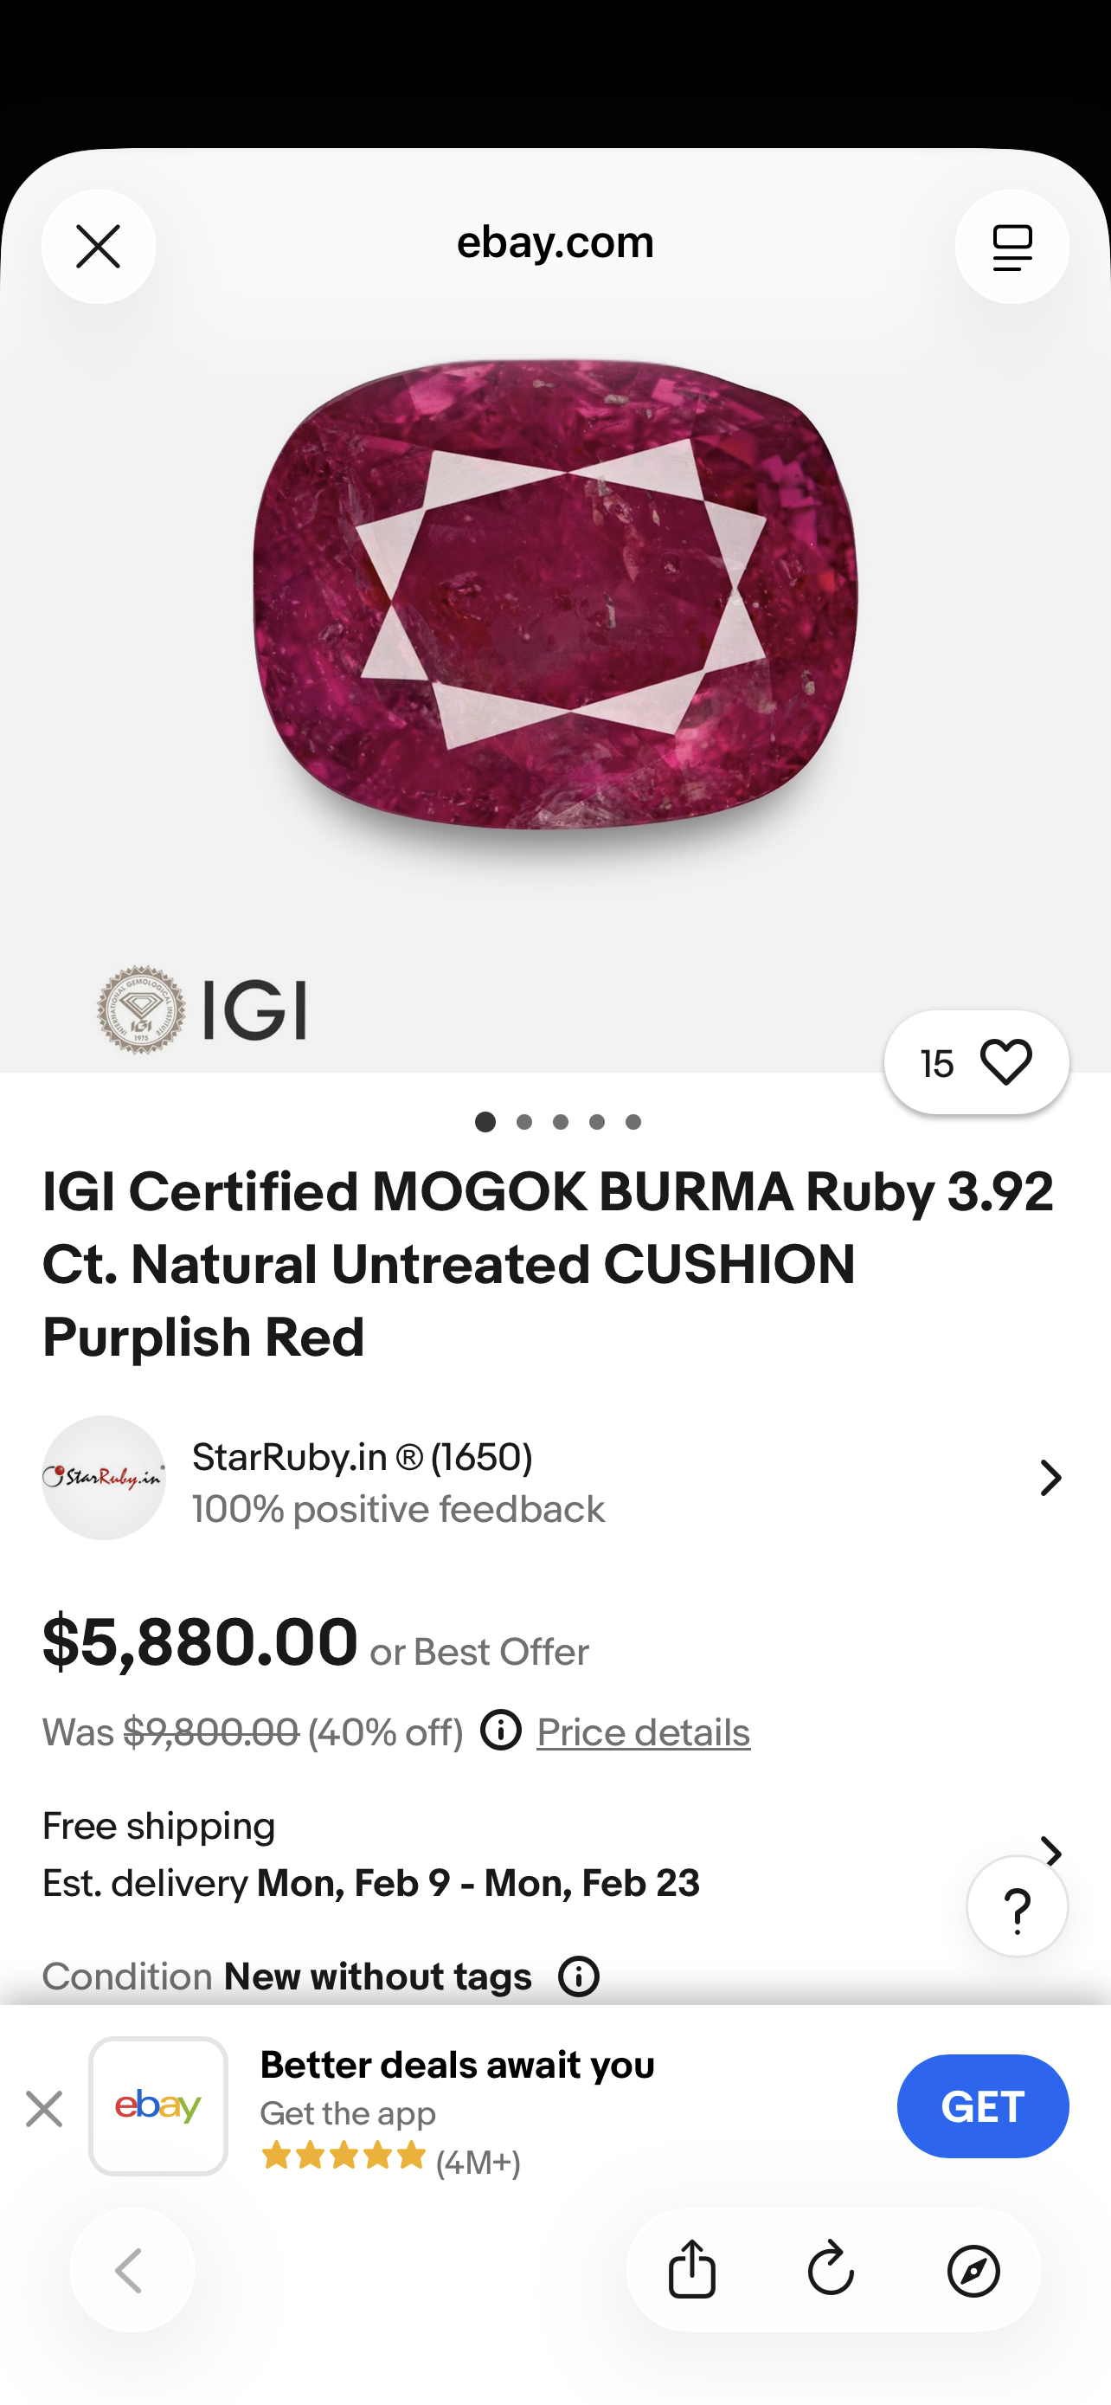The height and width of the screenshot is (2405, 1111).
Task: Expand seller details chevron beside StarRuby.in
Action: 1050,1478
